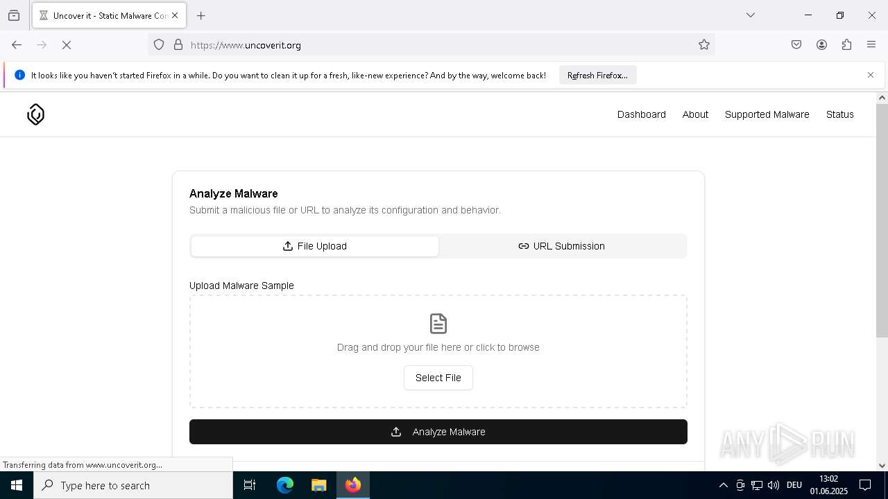This screenshot has width=888, height=499.
Task: Open the volume tray icon
Action: [x=774, y=485]
